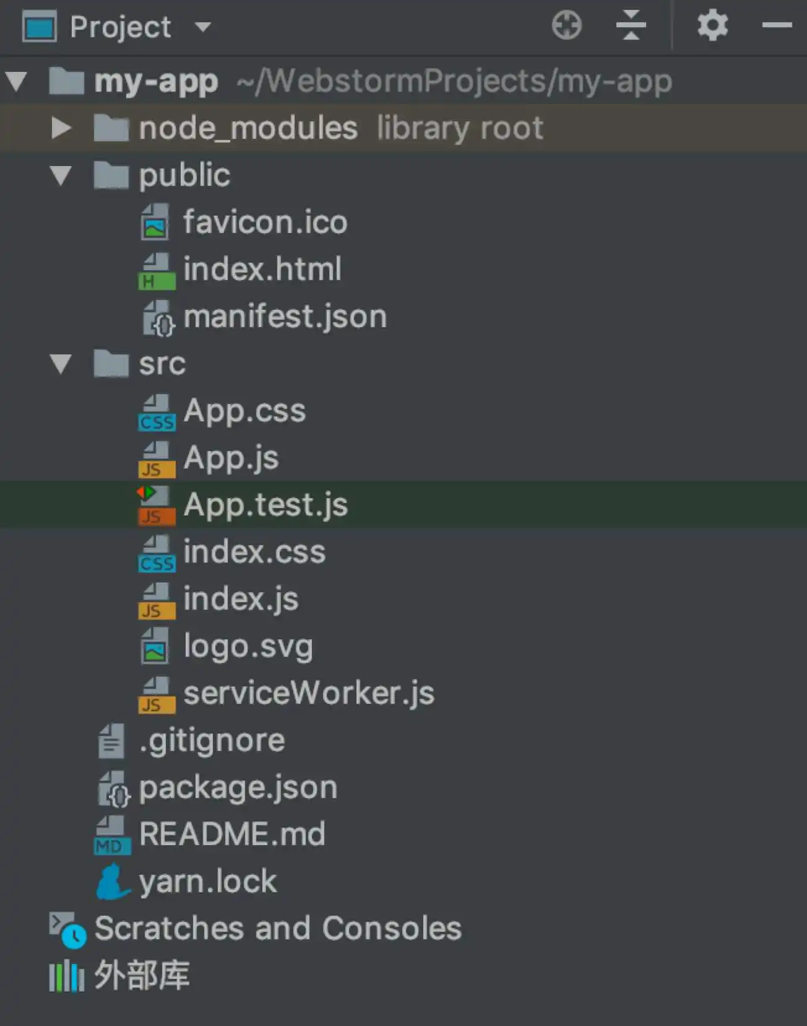Open the Project view dropdown arrow
The height and width of the screenshot is (1026, 807).
coord(202,27)
